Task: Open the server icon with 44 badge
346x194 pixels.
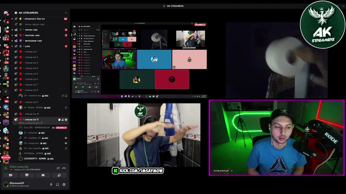Action: pos(6,115)
